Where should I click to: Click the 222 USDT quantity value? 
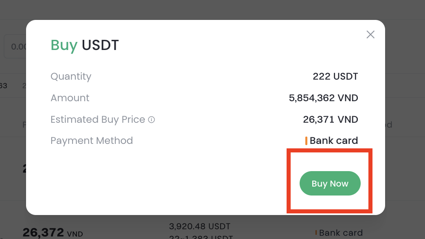coord(335,76)
